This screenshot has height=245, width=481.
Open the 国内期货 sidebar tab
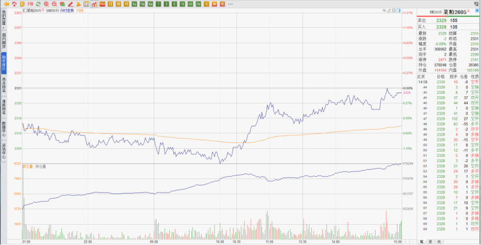3,42
